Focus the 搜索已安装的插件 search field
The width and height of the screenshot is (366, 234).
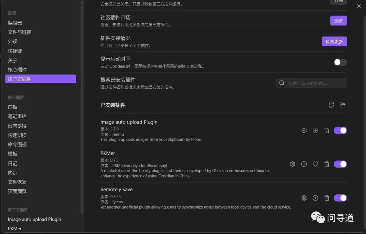[x=311, y=83]
